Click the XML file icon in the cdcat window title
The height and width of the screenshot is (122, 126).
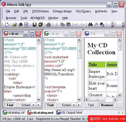[x=6, y=34]
